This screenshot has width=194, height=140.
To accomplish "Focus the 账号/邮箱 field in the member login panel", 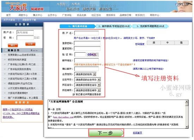I will [x=25, y=32].
